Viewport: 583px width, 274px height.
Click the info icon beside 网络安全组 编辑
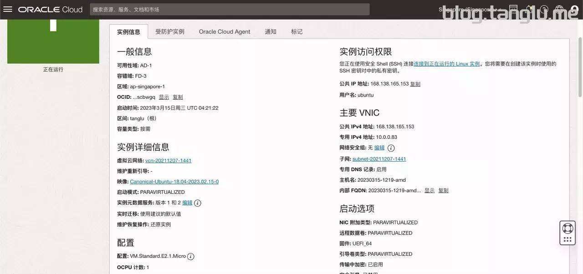(391, 148)
